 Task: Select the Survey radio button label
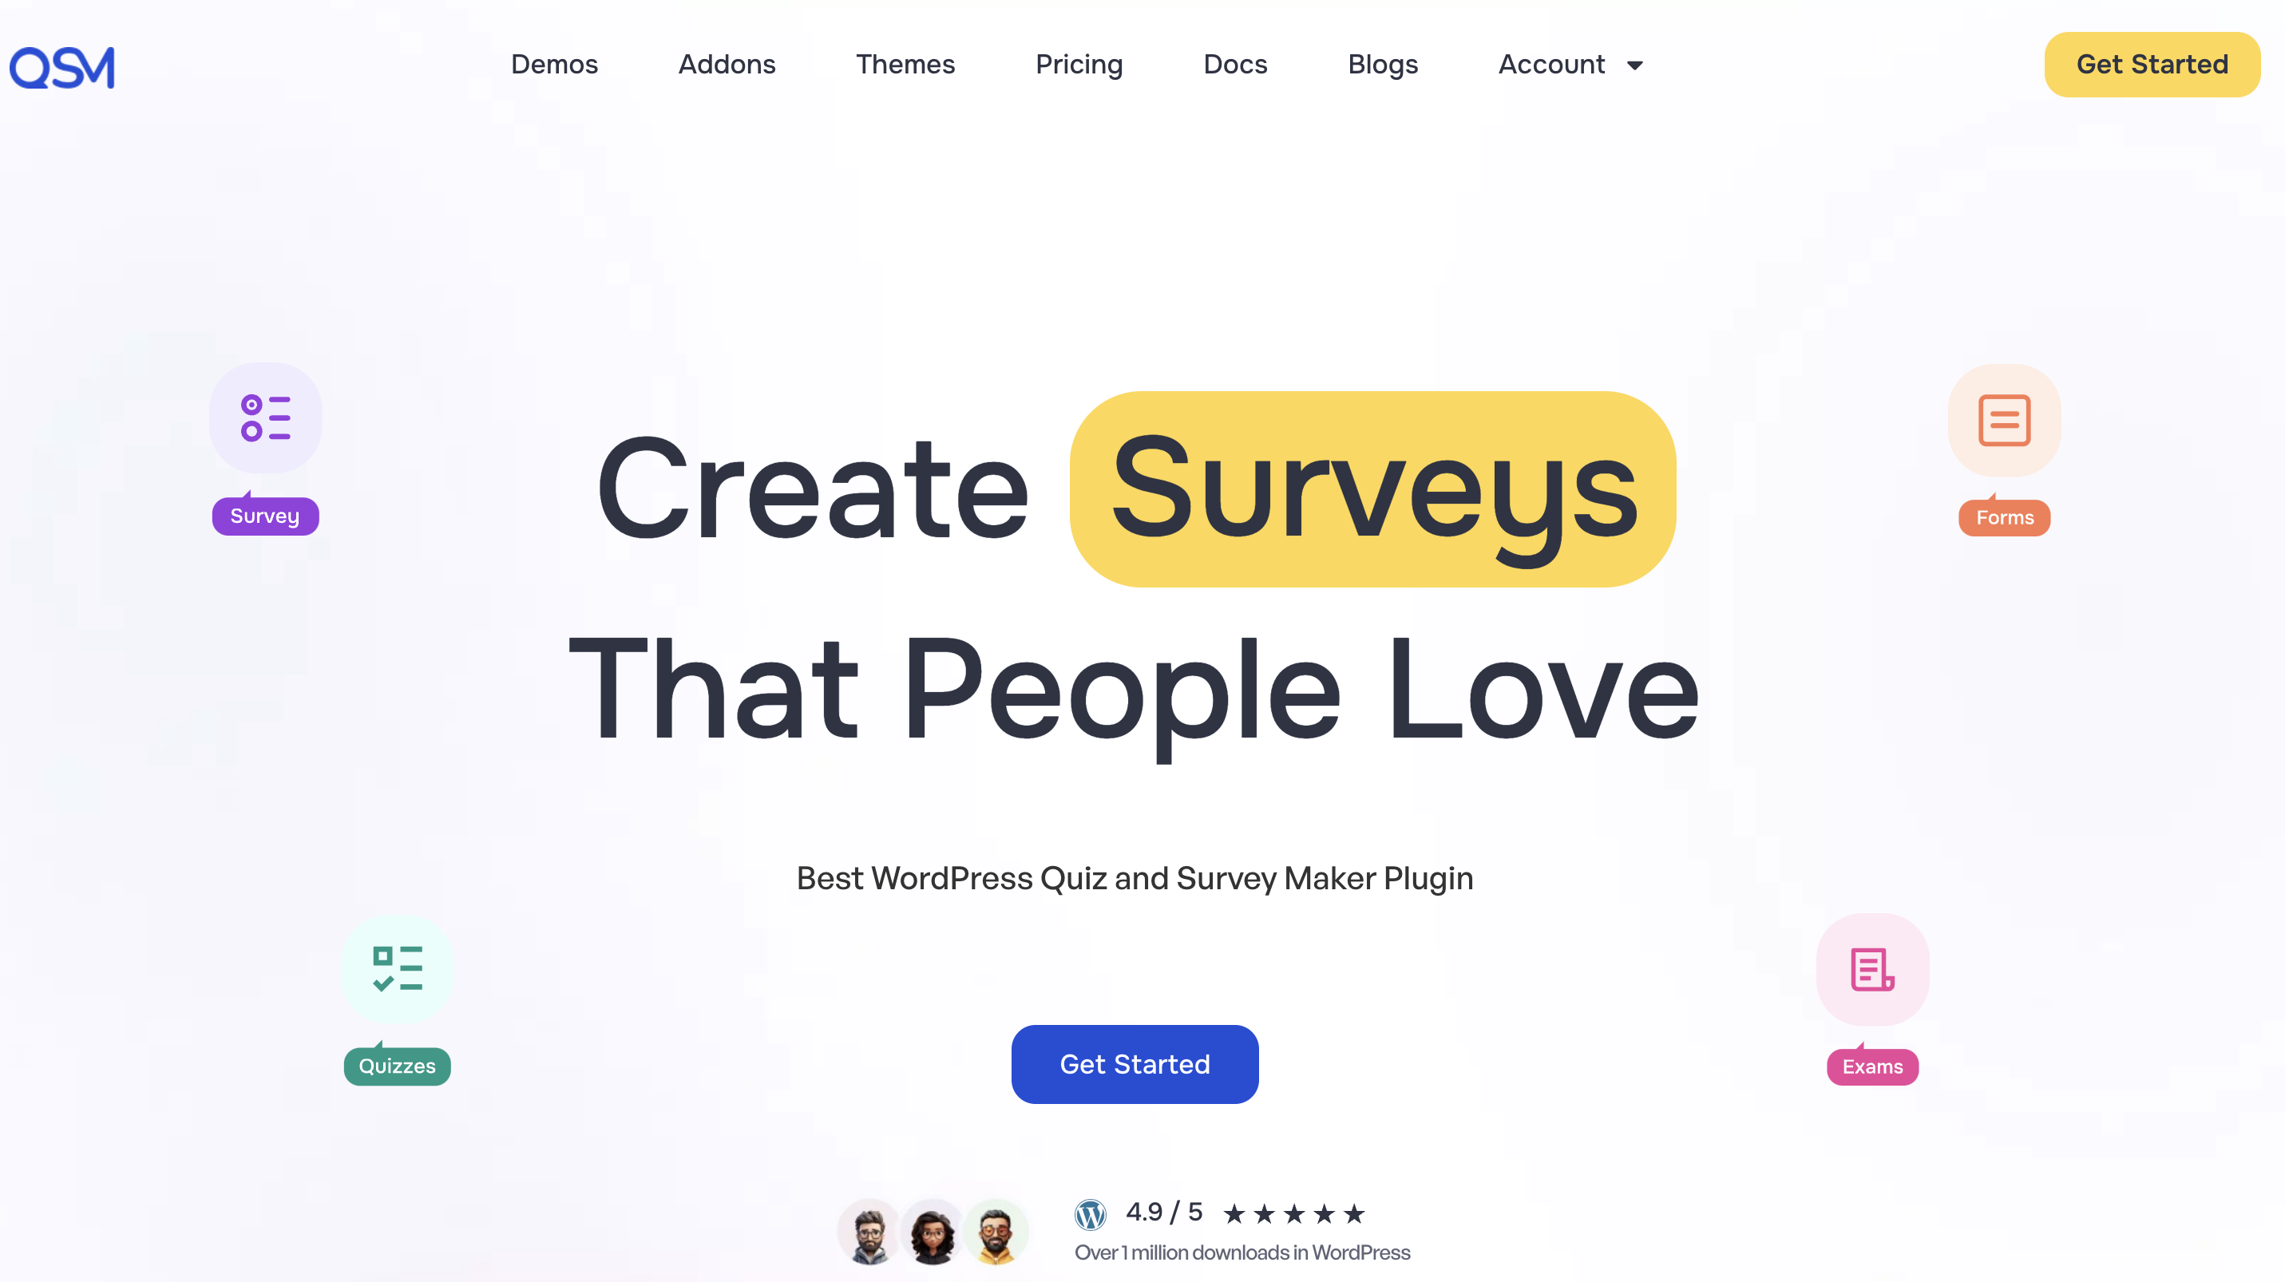tap(263, 515)
